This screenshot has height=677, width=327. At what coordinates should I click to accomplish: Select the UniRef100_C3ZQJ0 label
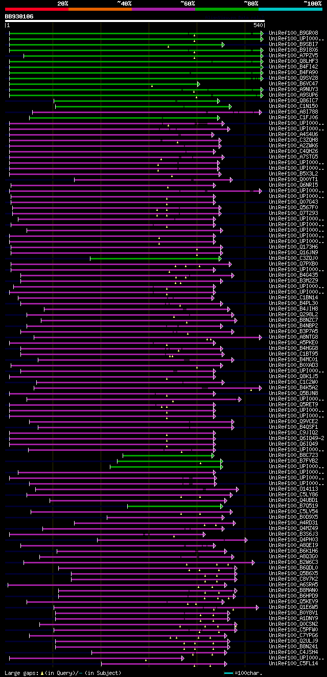pos(293,258)
